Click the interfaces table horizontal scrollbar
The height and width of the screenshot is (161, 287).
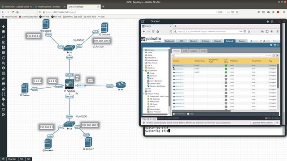[x=201, y=110]
